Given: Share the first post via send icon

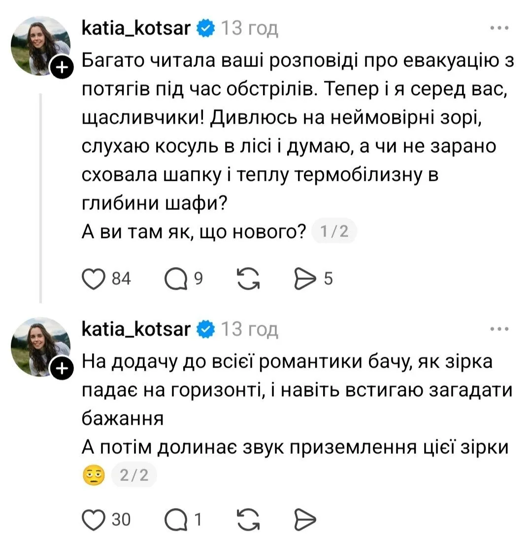Looking at the screenshot, I should pyautogui.click(x=305, y=279).
